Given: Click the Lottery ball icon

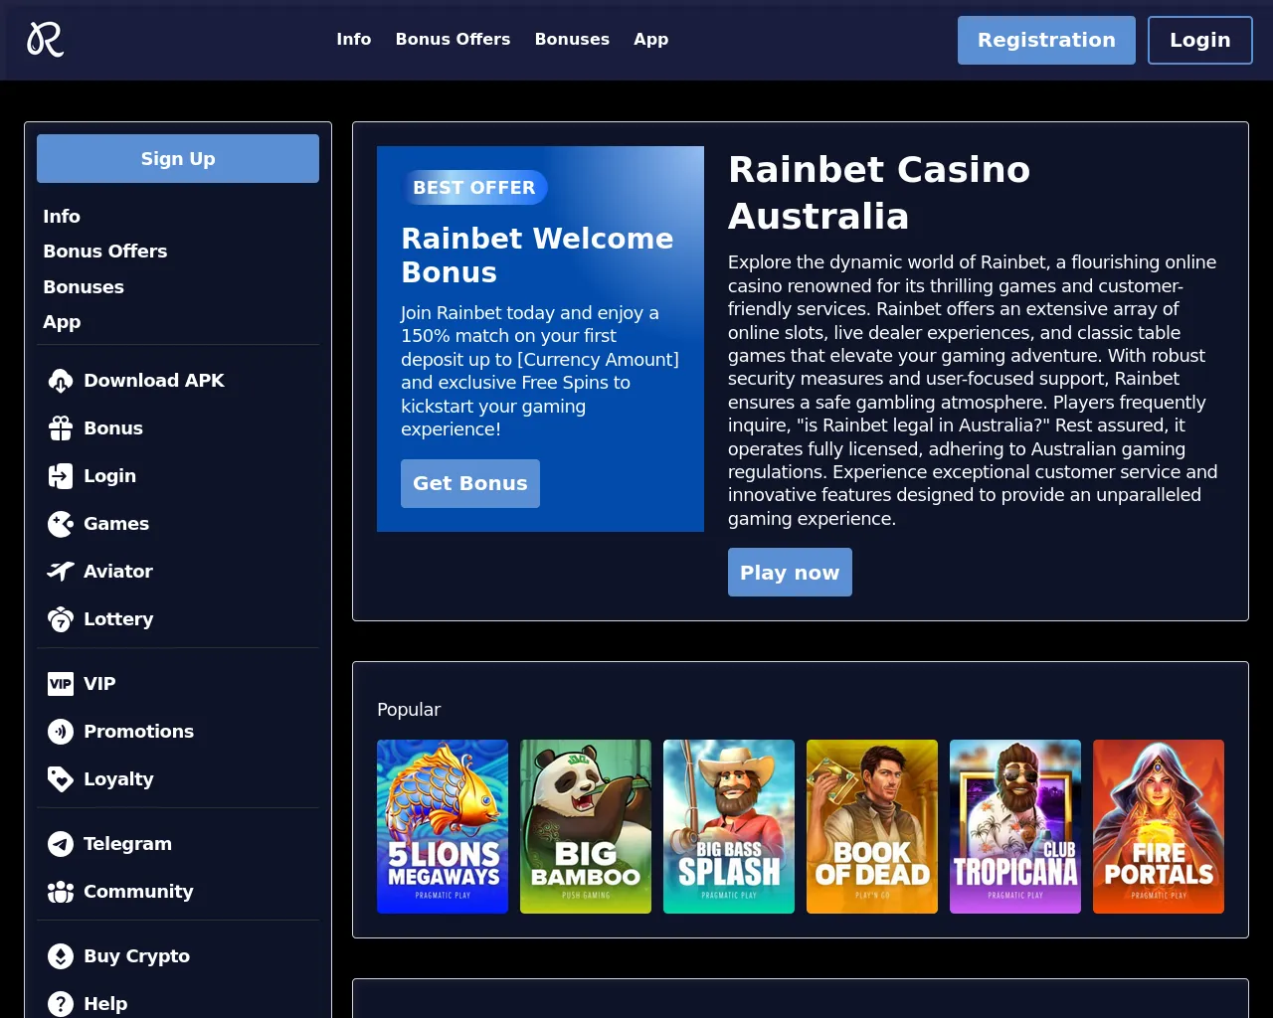Looking at the screenshot, I should pyautogui.click(x=61, y=619).
